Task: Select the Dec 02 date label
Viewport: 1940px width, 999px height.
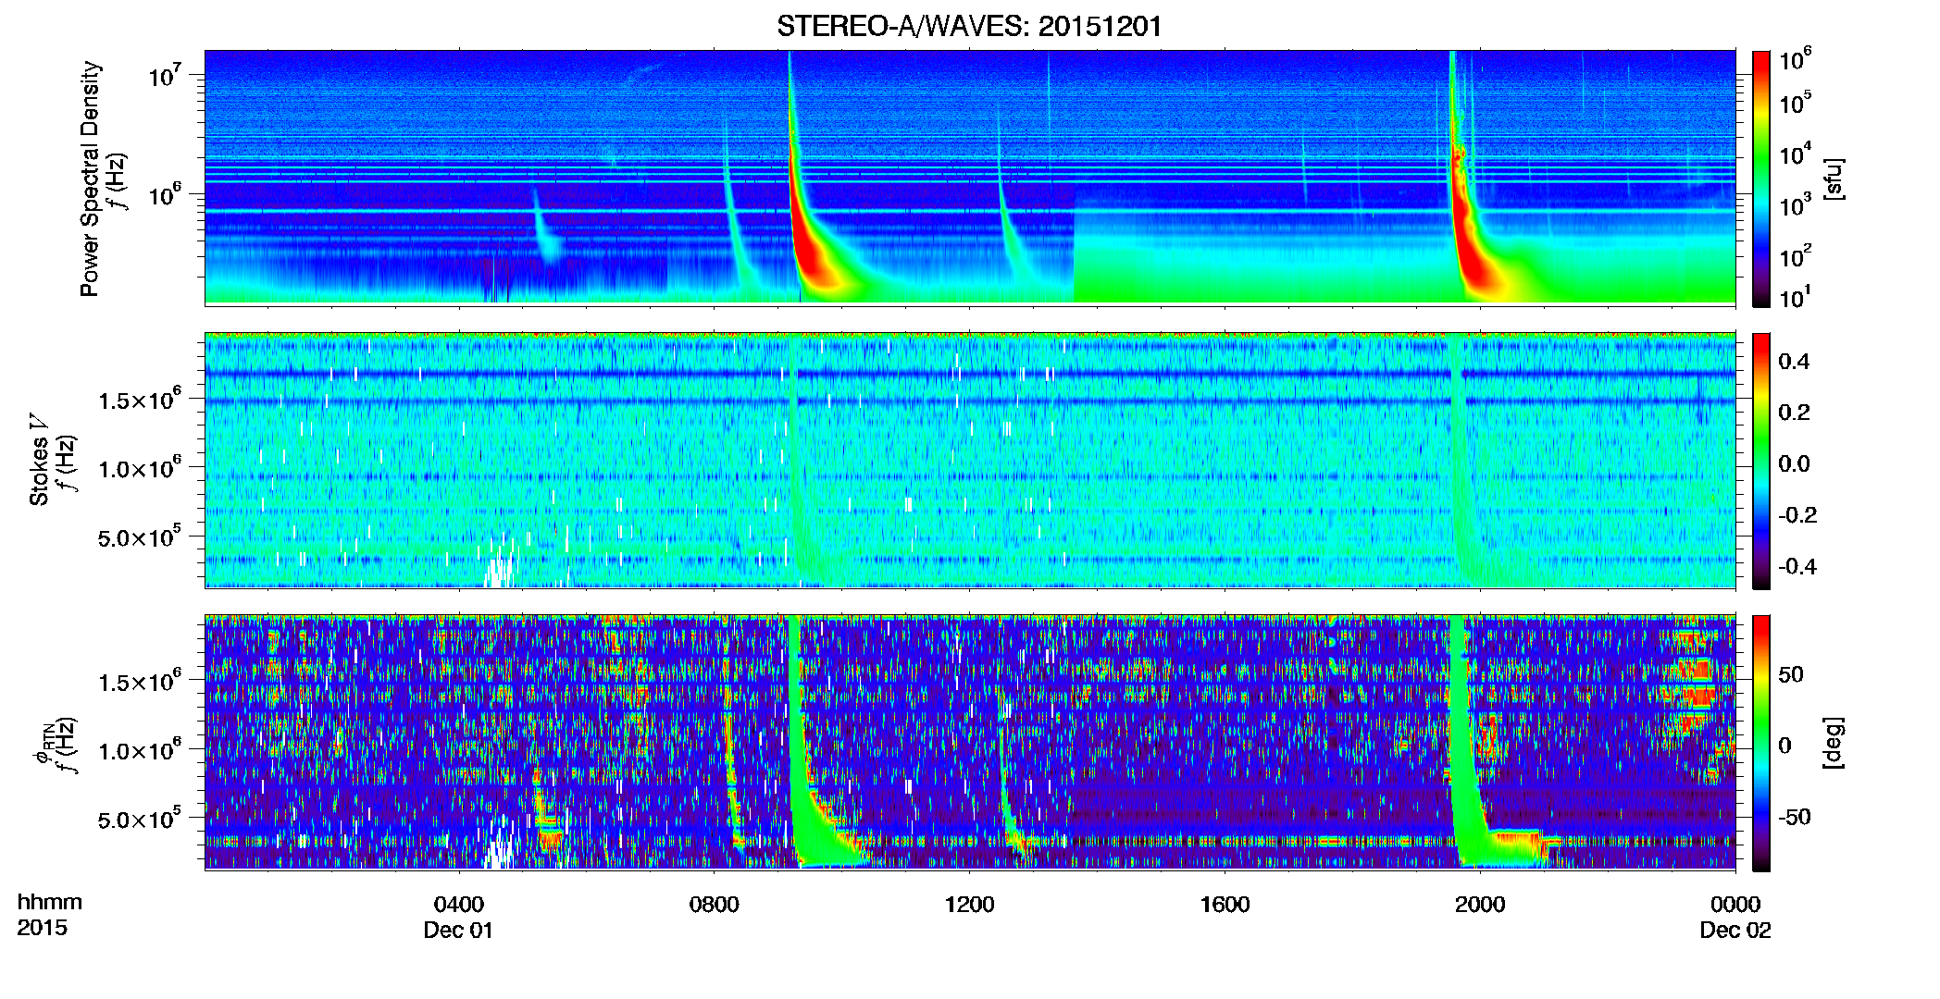Action: click(1735, 930)
